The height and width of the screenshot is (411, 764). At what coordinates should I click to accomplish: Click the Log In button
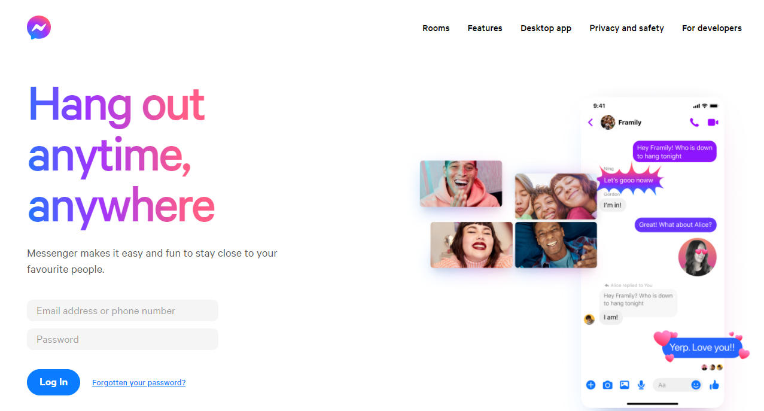53,382
